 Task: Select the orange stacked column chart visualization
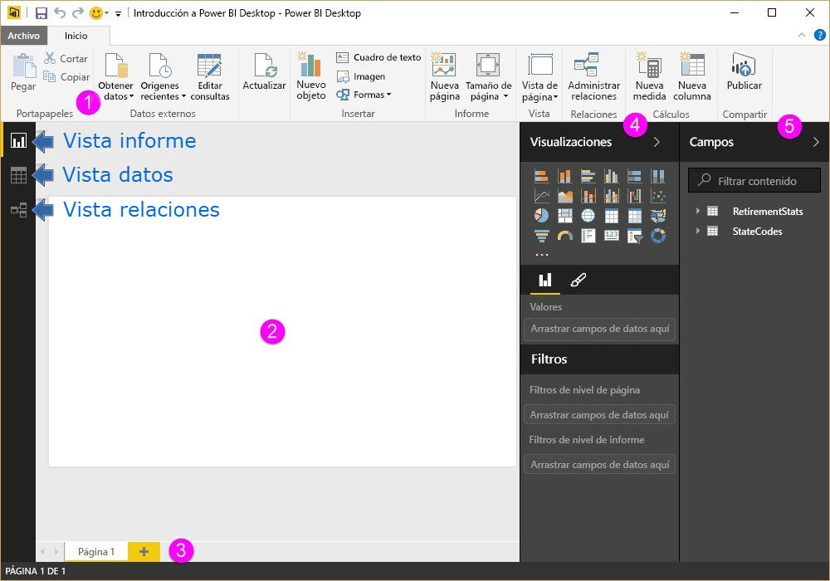click(564, 176)
